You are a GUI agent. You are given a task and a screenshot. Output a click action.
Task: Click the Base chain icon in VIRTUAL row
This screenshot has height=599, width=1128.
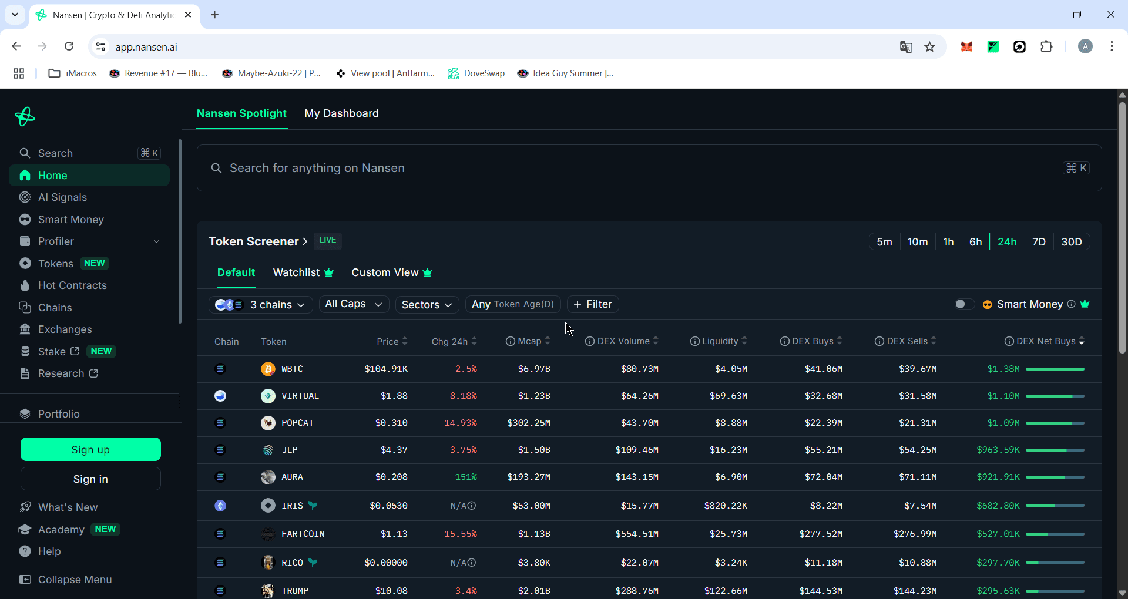click(220, 396)
